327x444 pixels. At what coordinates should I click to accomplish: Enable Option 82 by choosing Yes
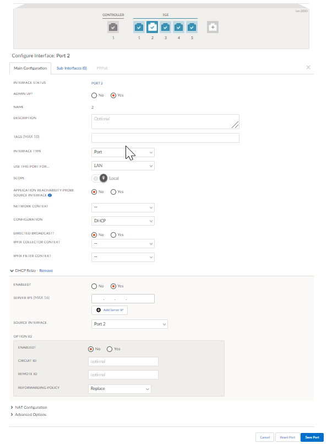point(110,349)
